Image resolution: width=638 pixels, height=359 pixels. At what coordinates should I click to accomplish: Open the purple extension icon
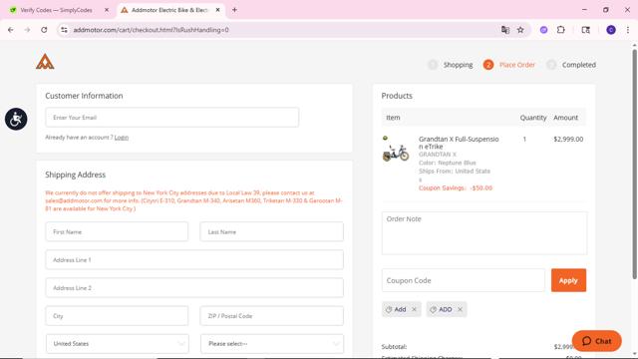point(543,30)
